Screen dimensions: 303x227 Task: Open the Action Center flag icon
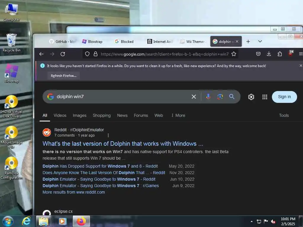point(266,221)
